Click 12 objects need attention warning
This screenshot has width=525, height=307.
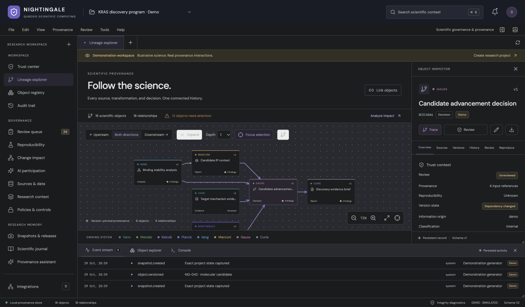click(188, 116)
